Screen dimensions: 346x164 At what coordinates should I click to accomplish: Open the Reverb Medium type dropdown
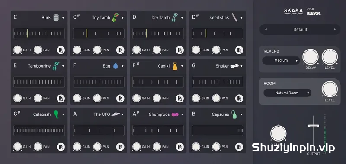pyautogui.click(x=281, y=60)
